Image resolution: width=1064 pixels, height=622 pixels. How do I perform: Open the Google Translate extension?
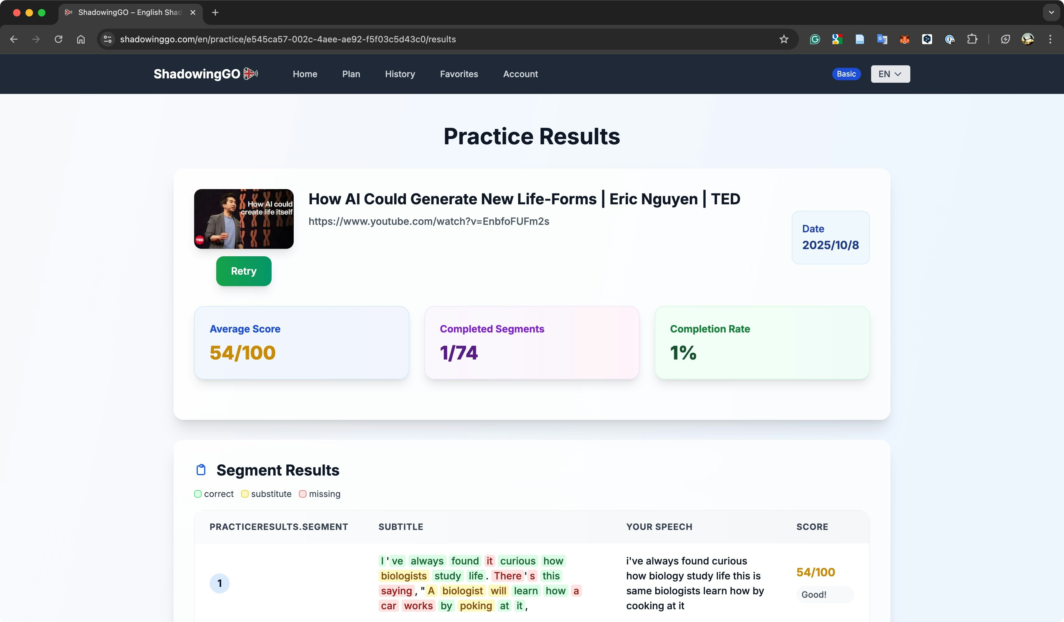[882, 39]
